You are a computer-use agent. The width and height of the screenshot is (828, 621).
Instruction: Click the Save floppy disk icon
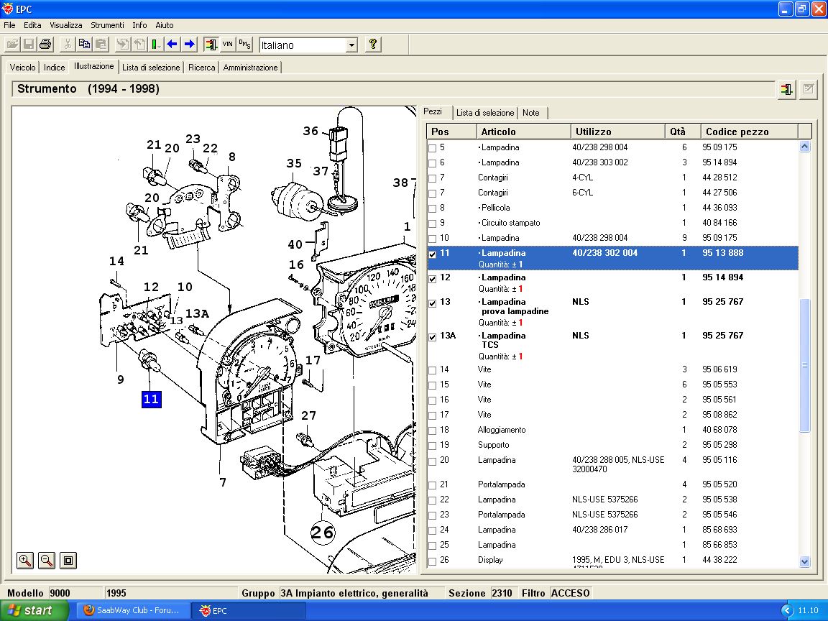pyautogui.click(x=29, y=45)
